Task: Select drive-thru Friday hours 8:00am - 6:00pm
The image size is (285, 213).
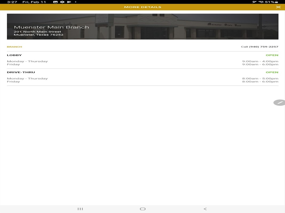Action: click(x=260, y=81)
